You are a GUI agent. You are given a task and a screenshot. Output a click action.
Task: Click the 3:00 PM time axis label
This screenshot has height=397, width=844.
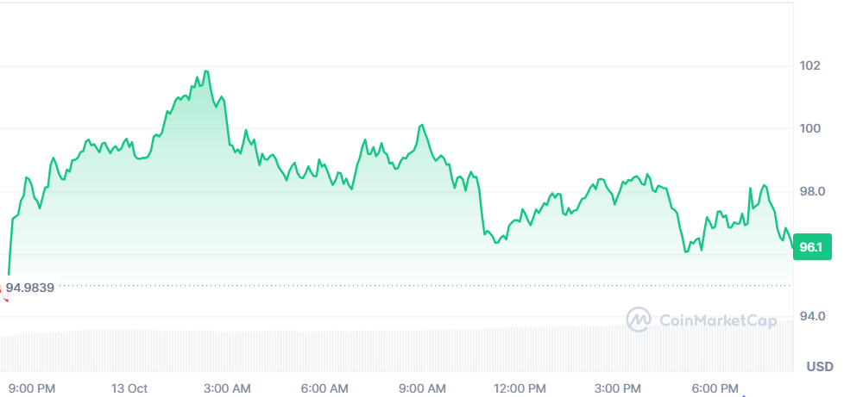618,388
